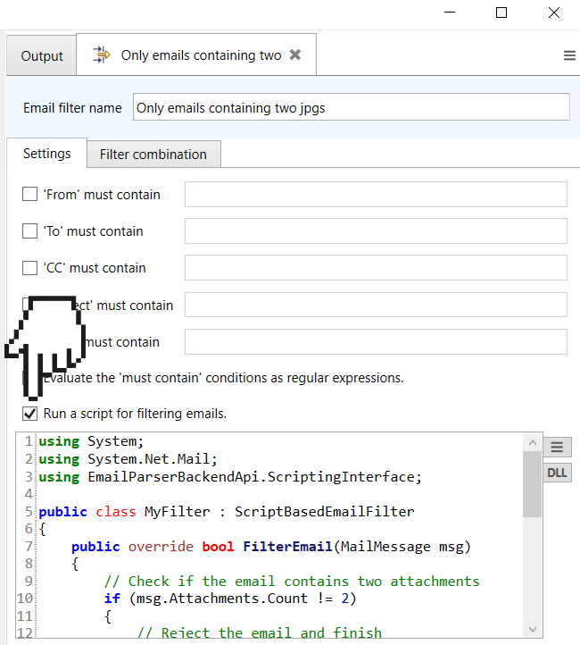
Task: Click the 'Check if the email contains' comment
Action: pyautogui.click(x=292, y=581)
